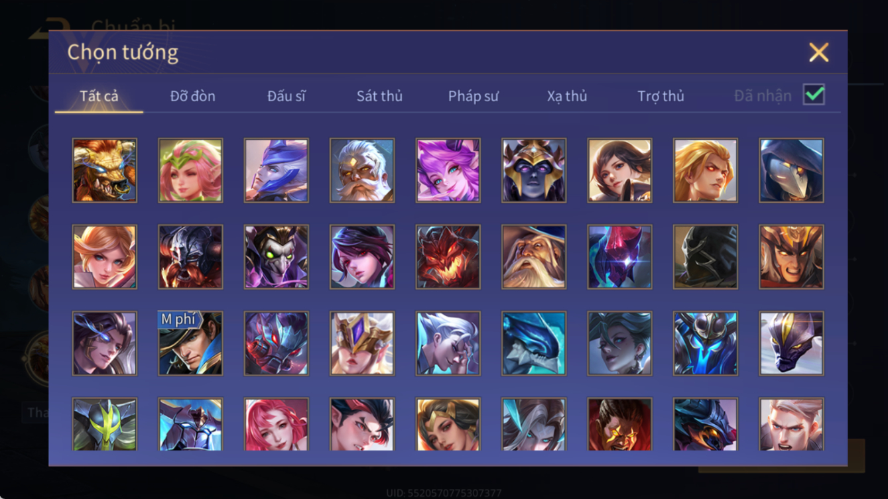Pick the red lava demon hero

448,256
